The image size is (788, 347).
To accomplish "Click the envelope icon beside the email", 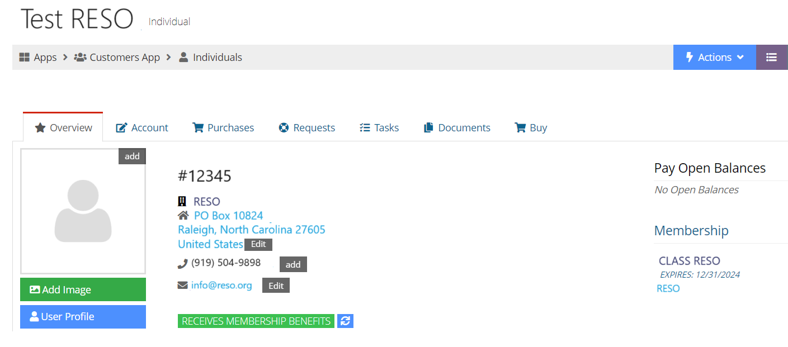I will point(182,286).
